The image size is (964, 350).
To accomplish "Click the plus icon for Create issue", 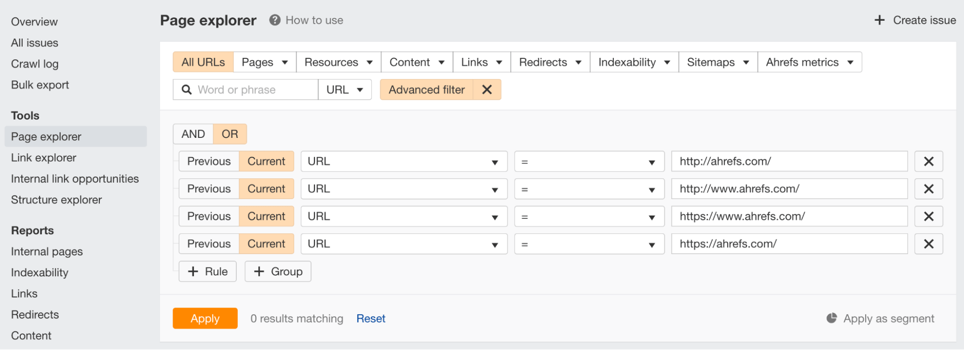I will tap(880, 20).
